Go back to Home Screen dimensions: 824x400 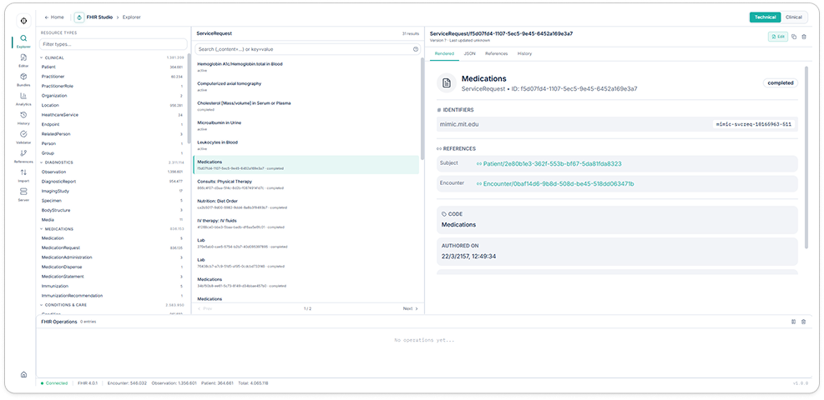(54, 17)
